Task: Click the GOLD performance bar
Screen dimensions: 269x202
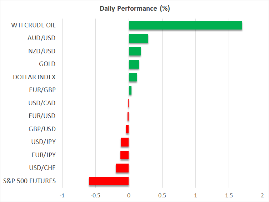Action: (x=134, y=64)
